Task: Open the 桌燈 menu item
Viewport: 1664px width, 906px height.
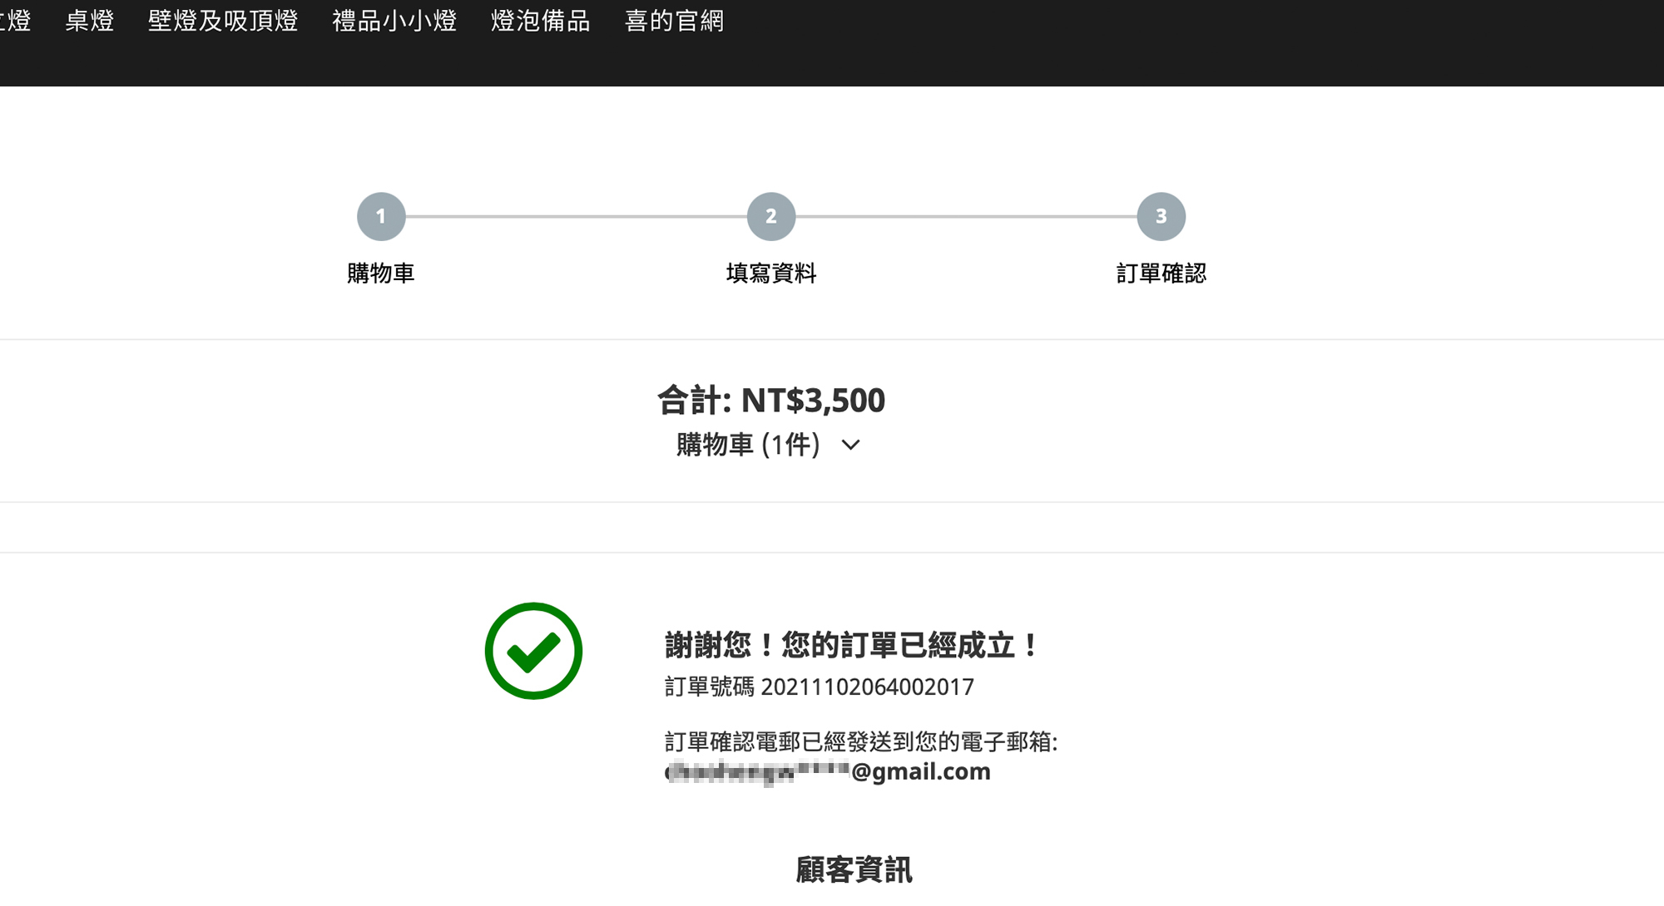Action: pyautogui.click(x=89, y=21)
